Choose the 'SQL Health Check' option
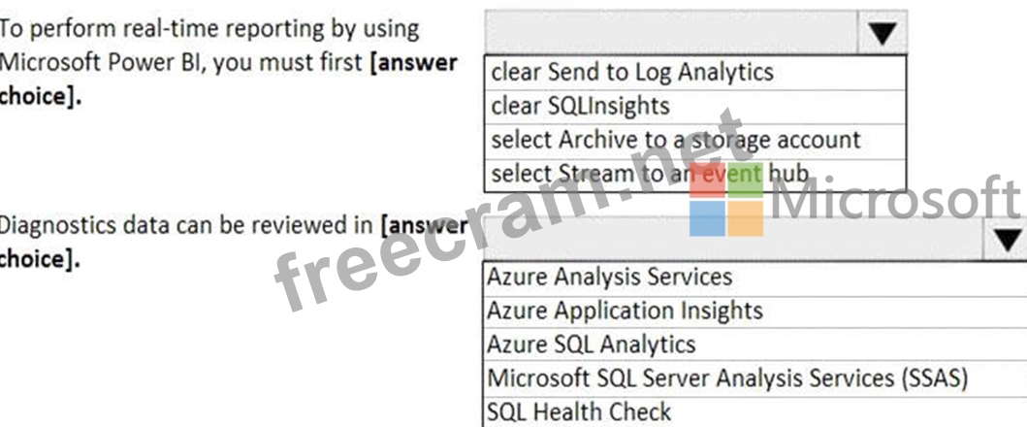1027x427 pixels. 754,412
